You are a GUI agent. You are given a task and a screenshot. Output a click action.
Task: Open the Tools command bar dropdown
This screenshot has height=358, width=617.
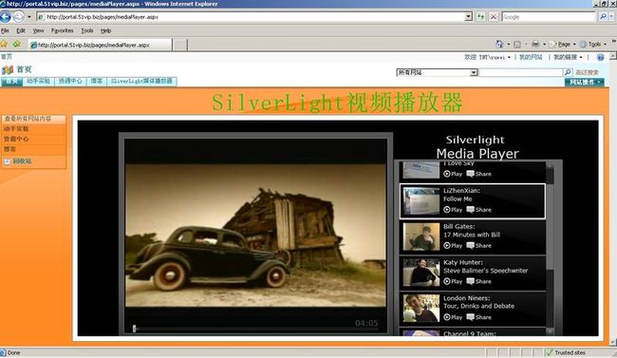[593, 45]
